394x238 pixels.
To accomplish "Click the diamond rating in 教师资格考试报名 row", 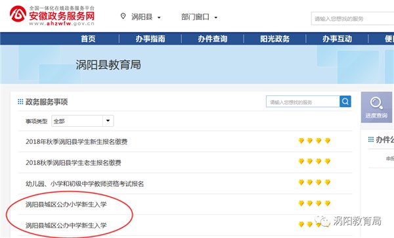I will pos(314,182).
